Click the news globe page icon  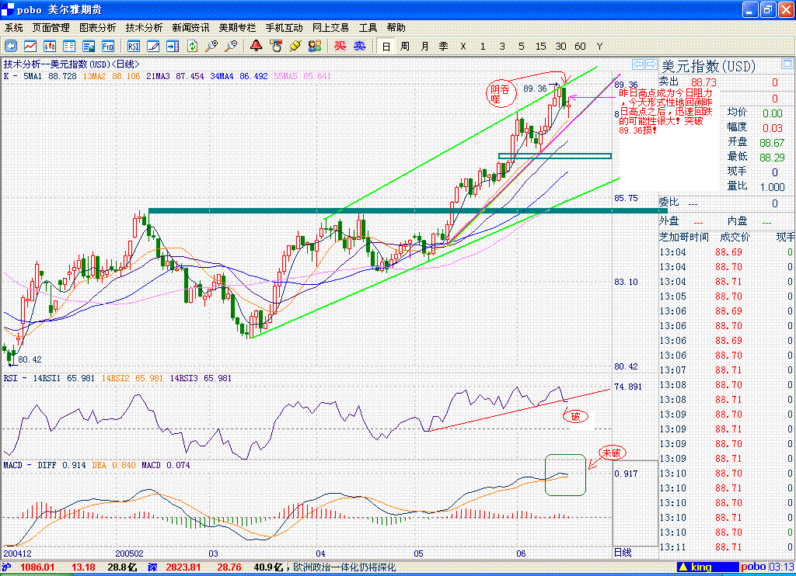[x=89, y=46]
